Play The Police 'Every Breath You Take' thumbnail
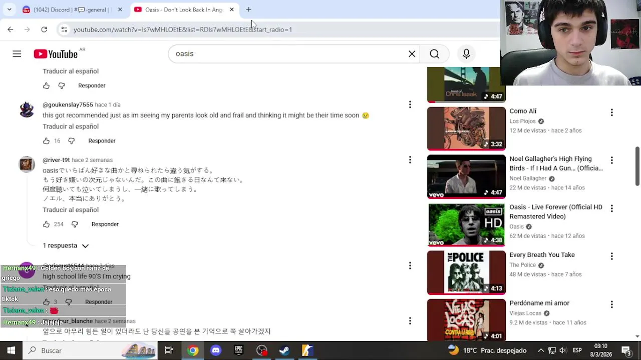641x360 pixels. pos(466,272)
